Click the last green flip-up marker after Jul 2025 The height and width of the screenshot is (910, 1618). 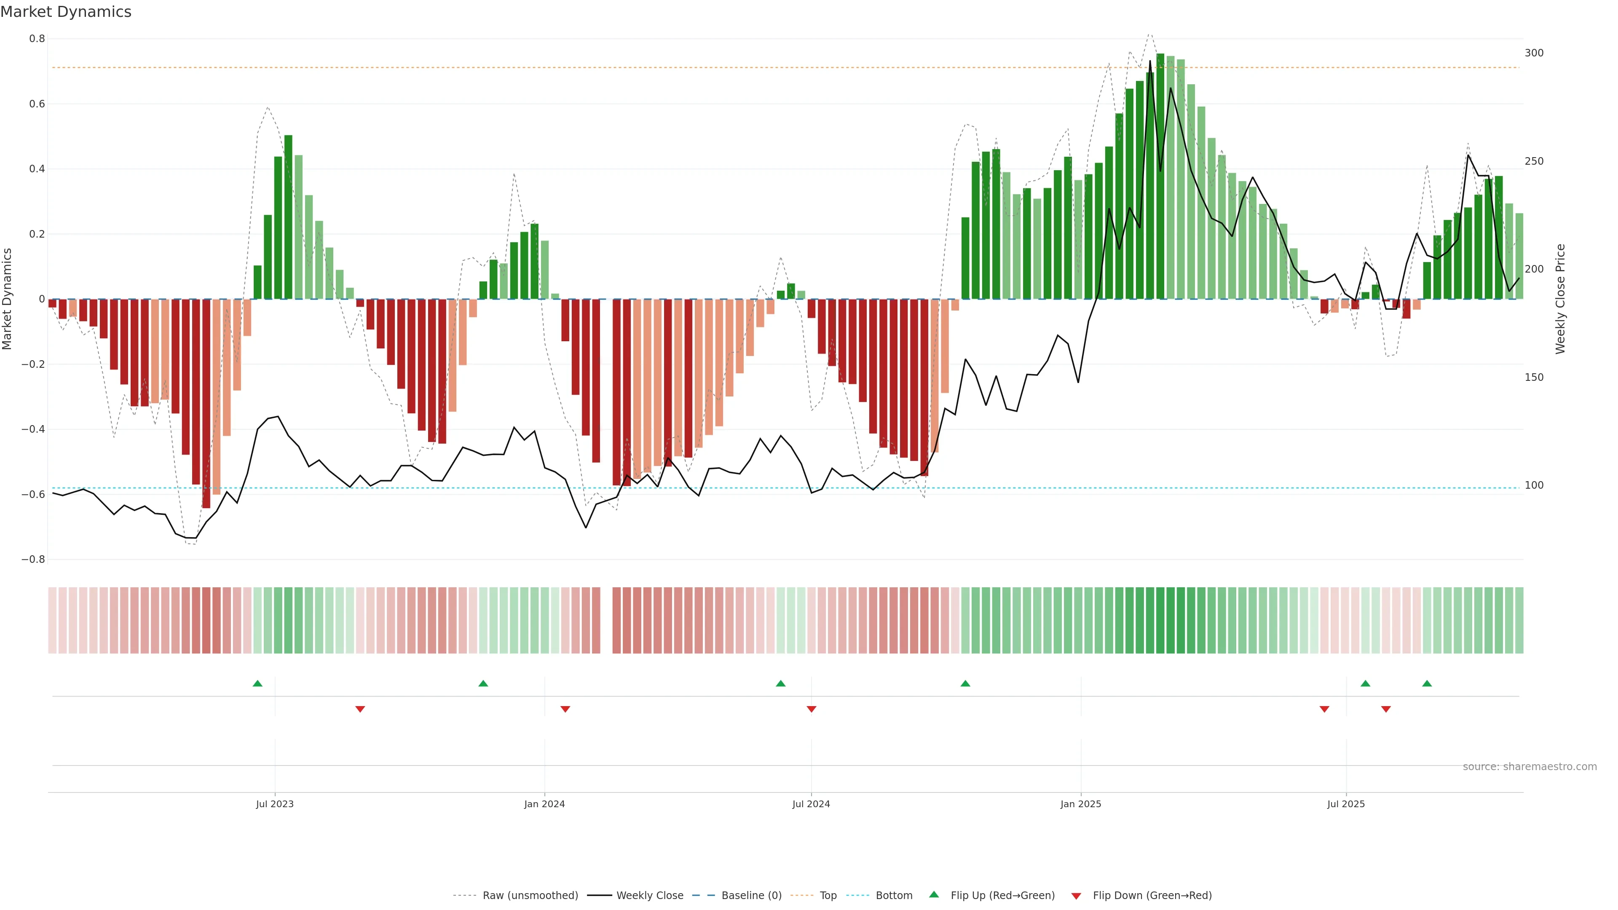pos(1427,683)
